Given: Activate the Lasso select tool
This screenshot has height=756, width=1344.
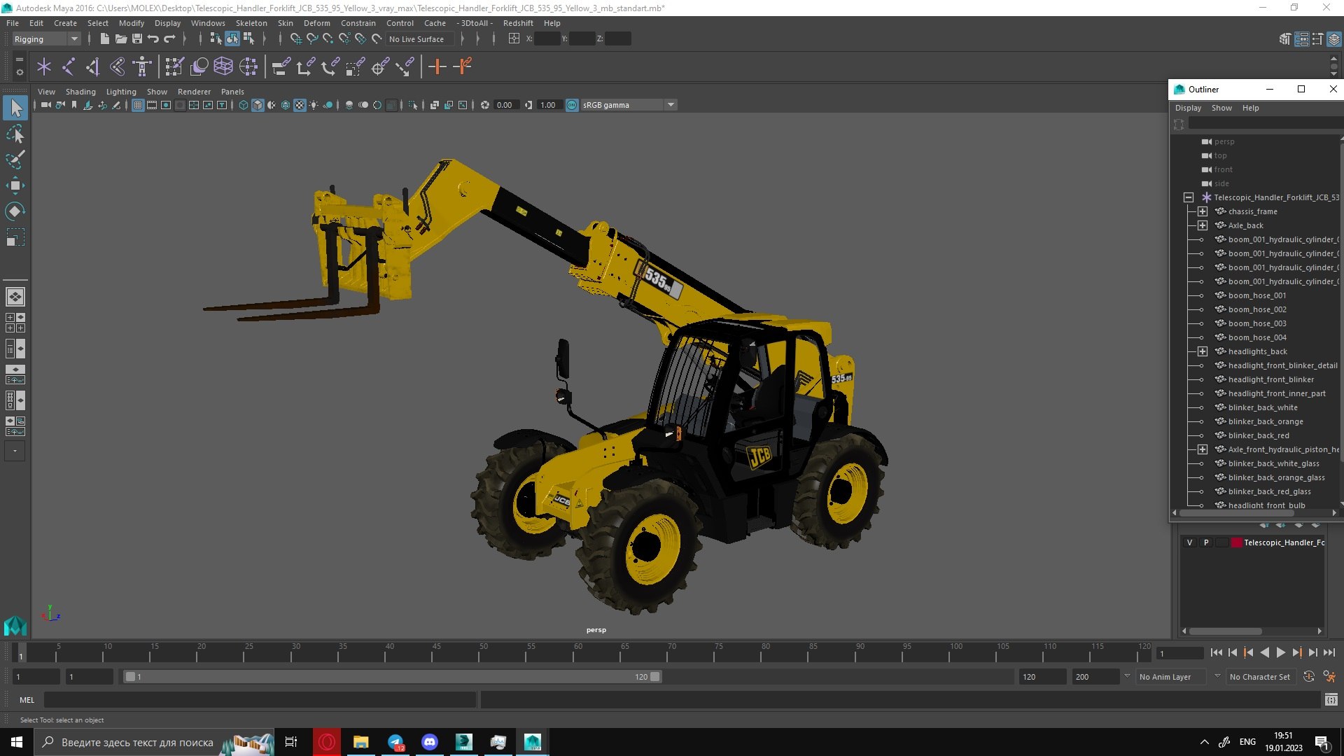Looking at the screenshot, I should point(15,133).
